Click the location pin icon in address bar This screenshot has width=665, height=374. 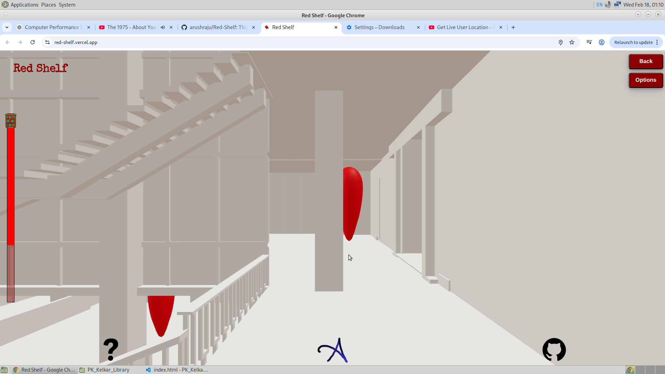(x=560, y=42)
